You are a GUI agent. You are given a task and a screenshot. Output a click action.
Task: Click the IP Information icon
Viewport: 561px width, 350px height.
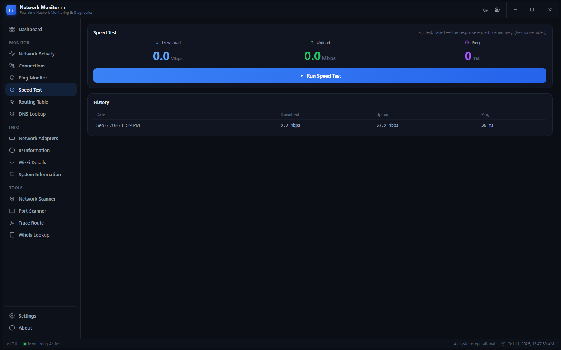click(12, 150)
